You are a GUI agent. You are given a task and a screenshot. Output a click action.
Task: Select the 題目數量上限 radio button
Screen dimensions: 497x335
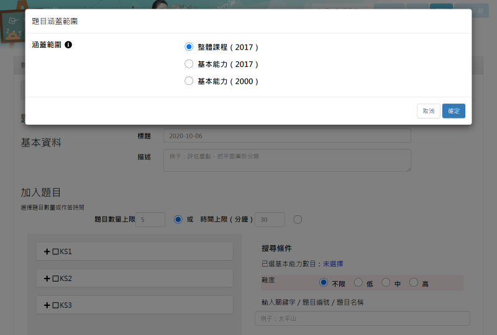[x=178, y=220]
